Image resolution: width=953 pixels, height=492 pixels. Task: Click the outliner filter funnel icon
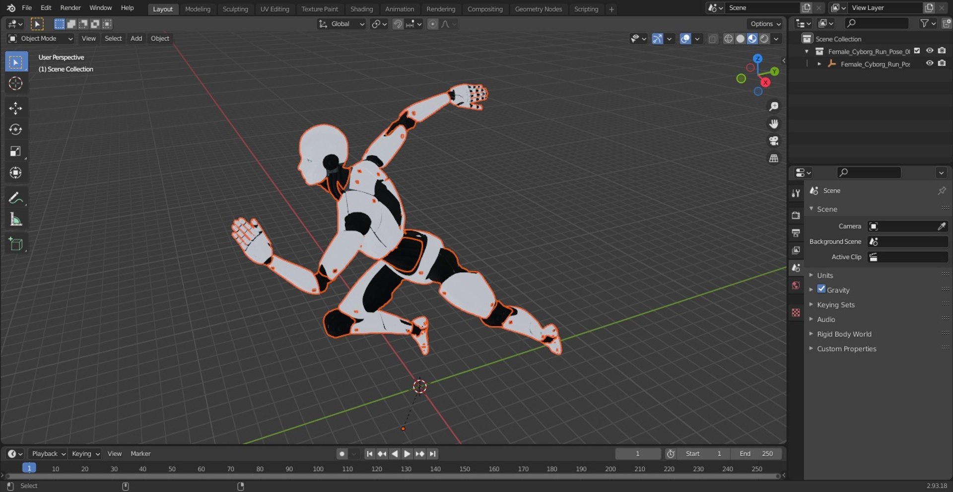924,23
